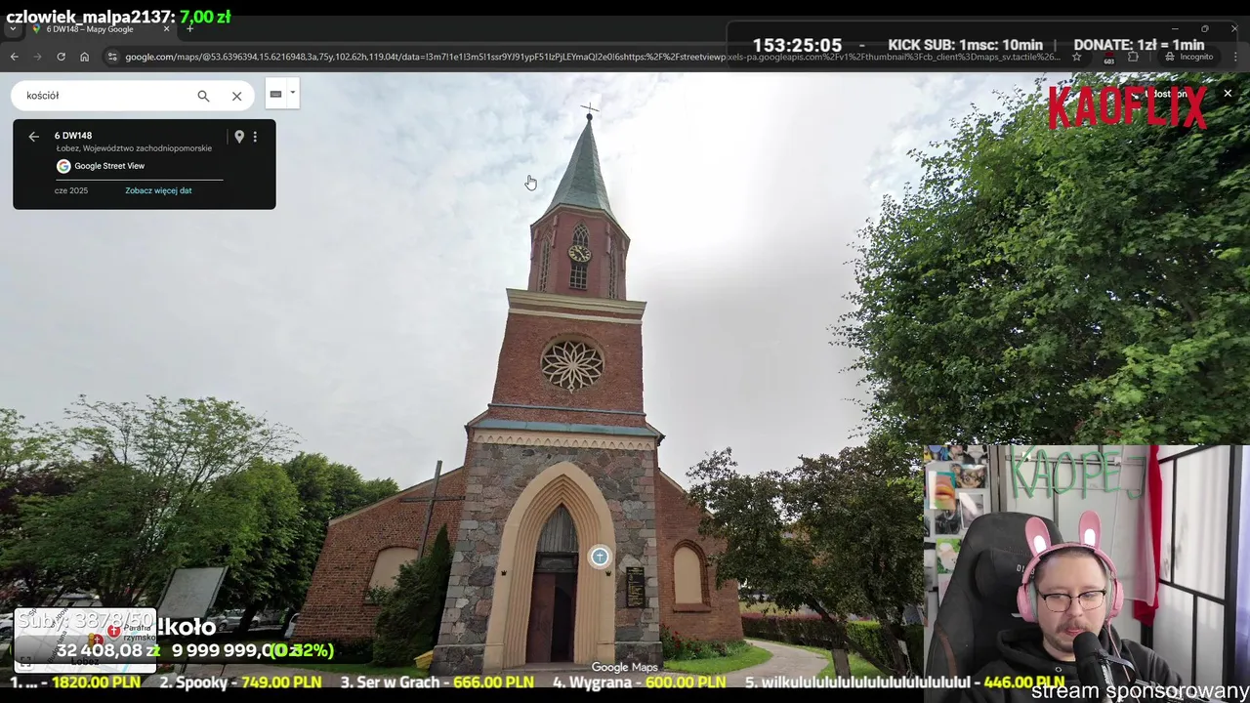Click the search magnifier icon in Maps

[x=203, y=96]
